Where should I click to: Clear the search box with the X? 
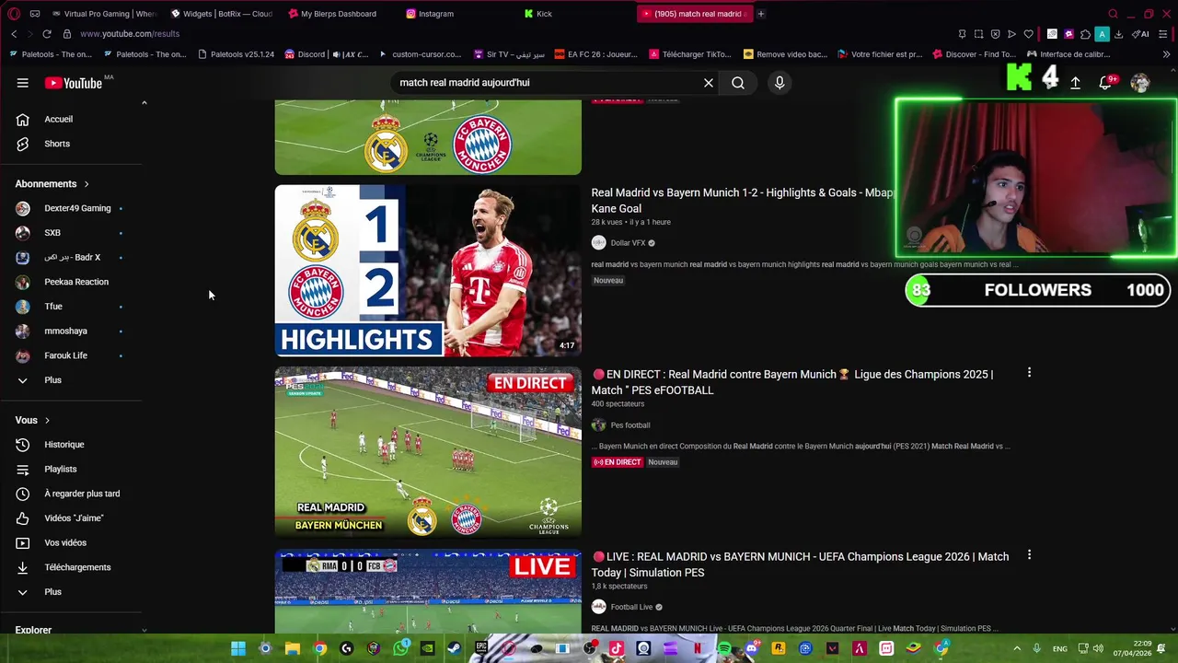click(709, 83)
